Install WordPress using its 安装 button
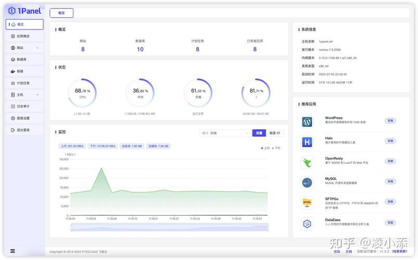 (390, 121)
